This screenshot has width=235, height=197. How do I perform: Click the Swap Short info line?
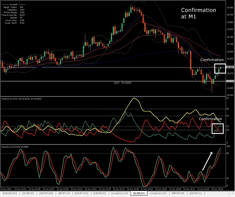click(x=14, y=23)
